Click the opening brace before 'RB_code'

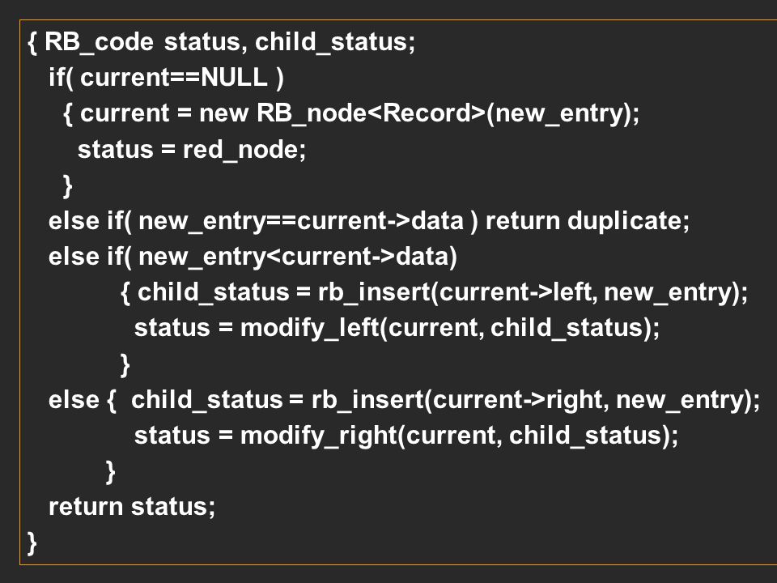click(x=32, y=43)
